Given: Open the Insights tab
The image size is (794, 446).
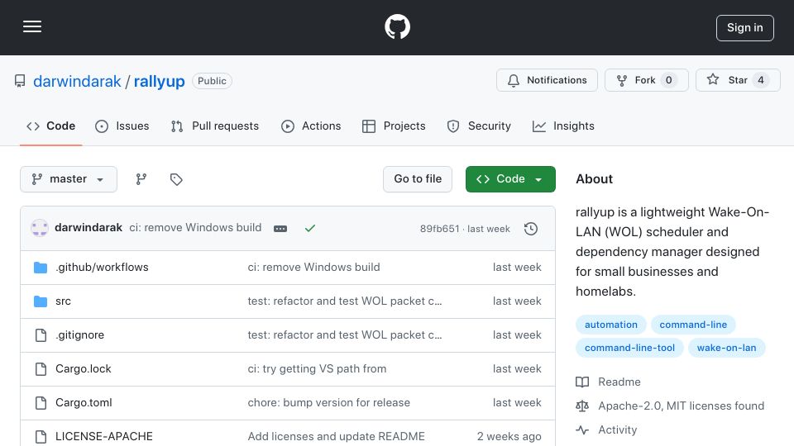Looking at the screenshot, I should coord(563,126).
